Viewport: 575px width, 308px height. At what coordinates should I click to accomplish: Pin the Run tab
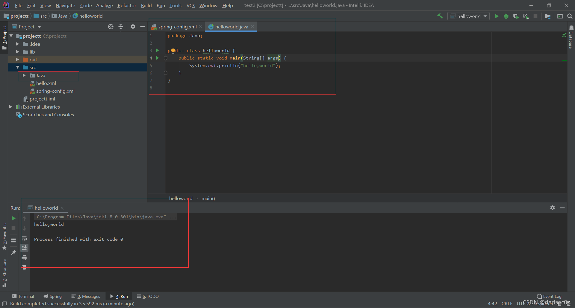(x=13, y=253)
